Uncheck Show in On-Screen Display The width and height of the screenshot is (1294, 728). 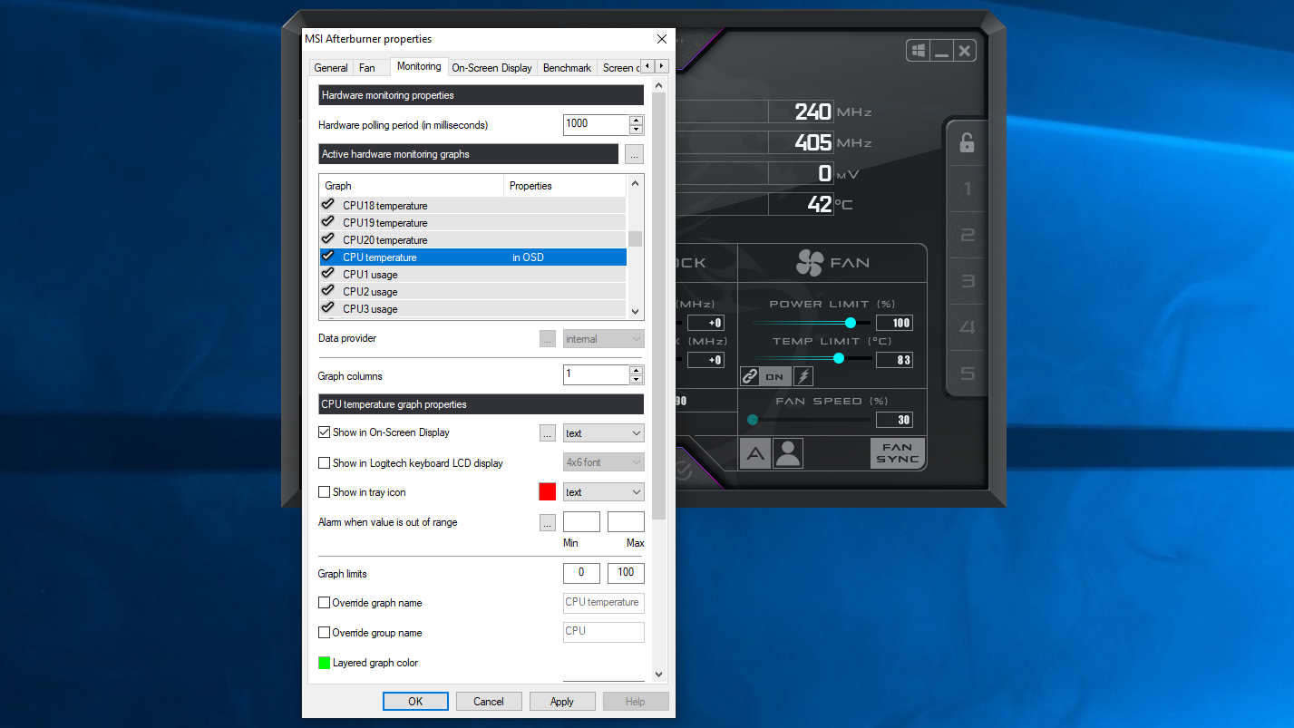tap(324, 432)
